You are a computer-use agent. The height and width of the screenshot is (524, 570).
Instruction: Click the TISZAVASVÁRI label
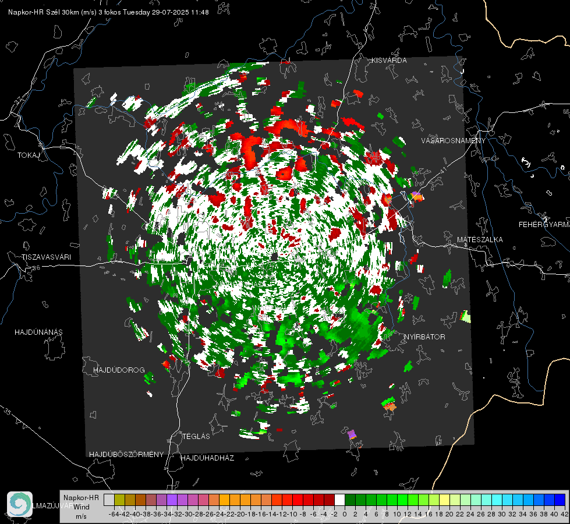46,257
